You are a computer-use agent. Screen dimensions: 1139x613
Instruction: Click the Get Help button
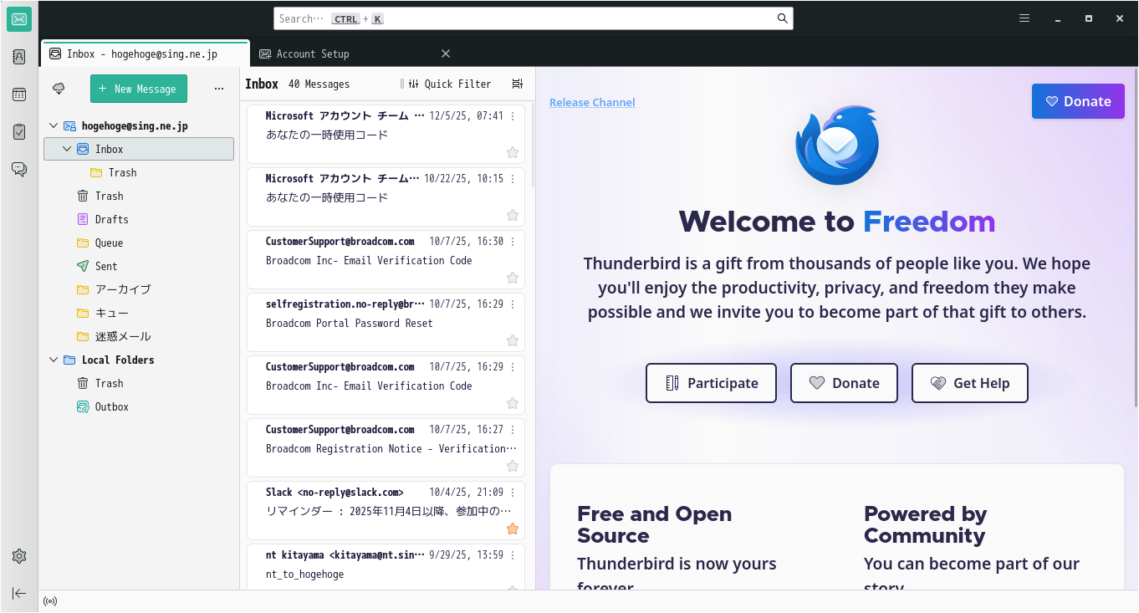(x=970, y=383)
